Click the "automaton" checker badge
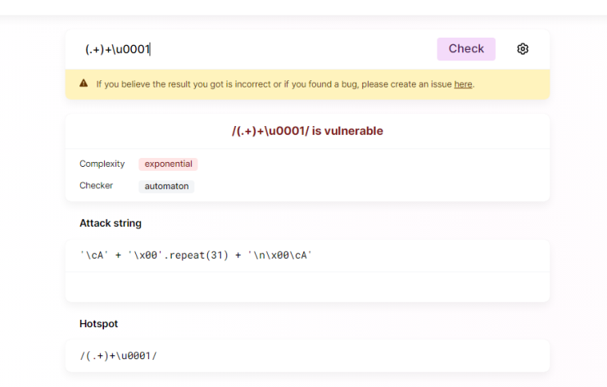 (166, 187)
